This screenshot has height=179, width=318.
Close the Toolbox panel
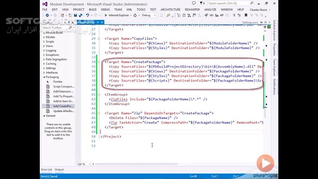pos(73,22)
